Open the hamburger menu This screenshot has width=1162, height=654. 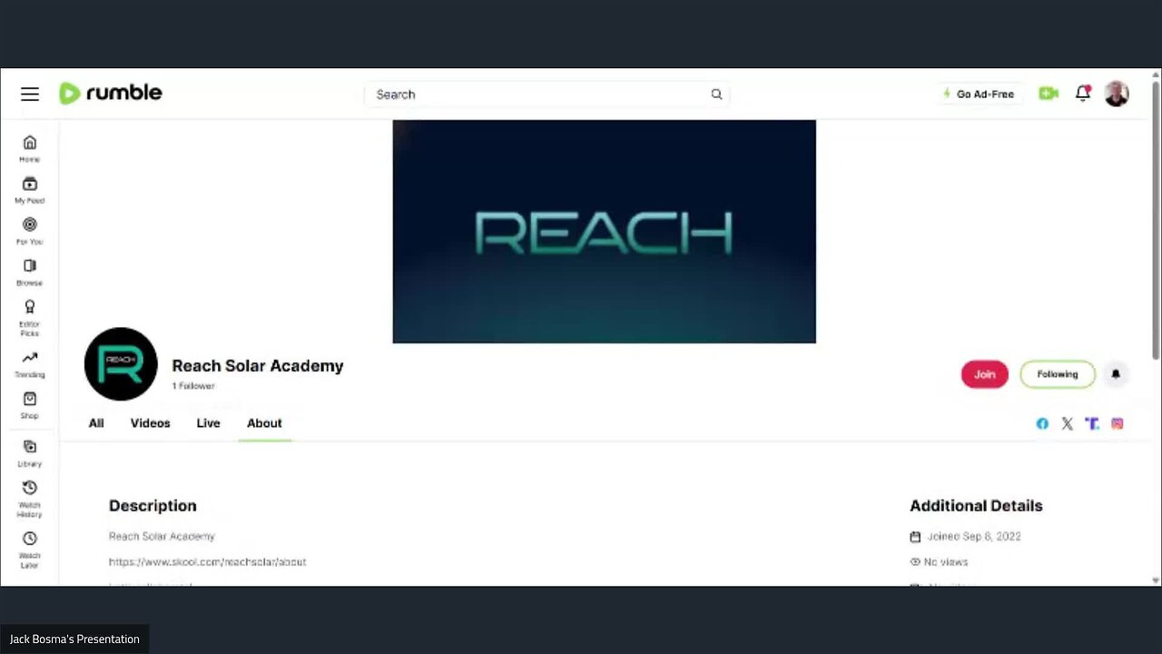30,94
